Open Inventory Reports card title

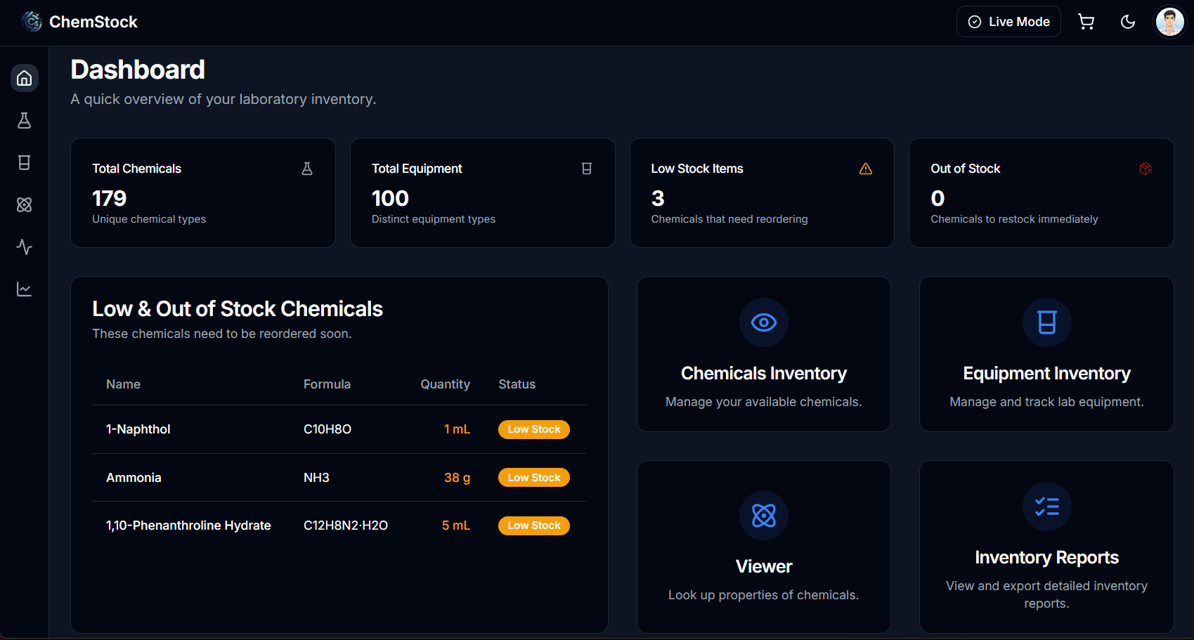tap(1047, 557)
